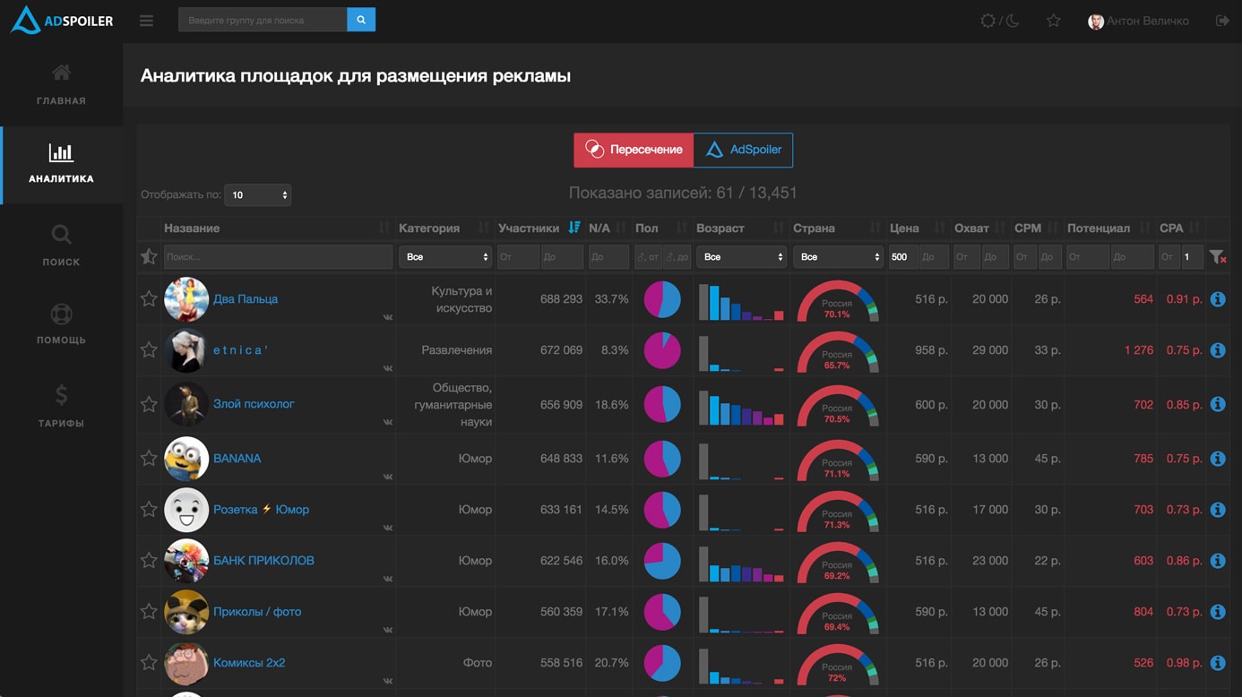The image size is (1242, 697).
Task: Open the Категория filter dropdown
Action: click(445, 257)
